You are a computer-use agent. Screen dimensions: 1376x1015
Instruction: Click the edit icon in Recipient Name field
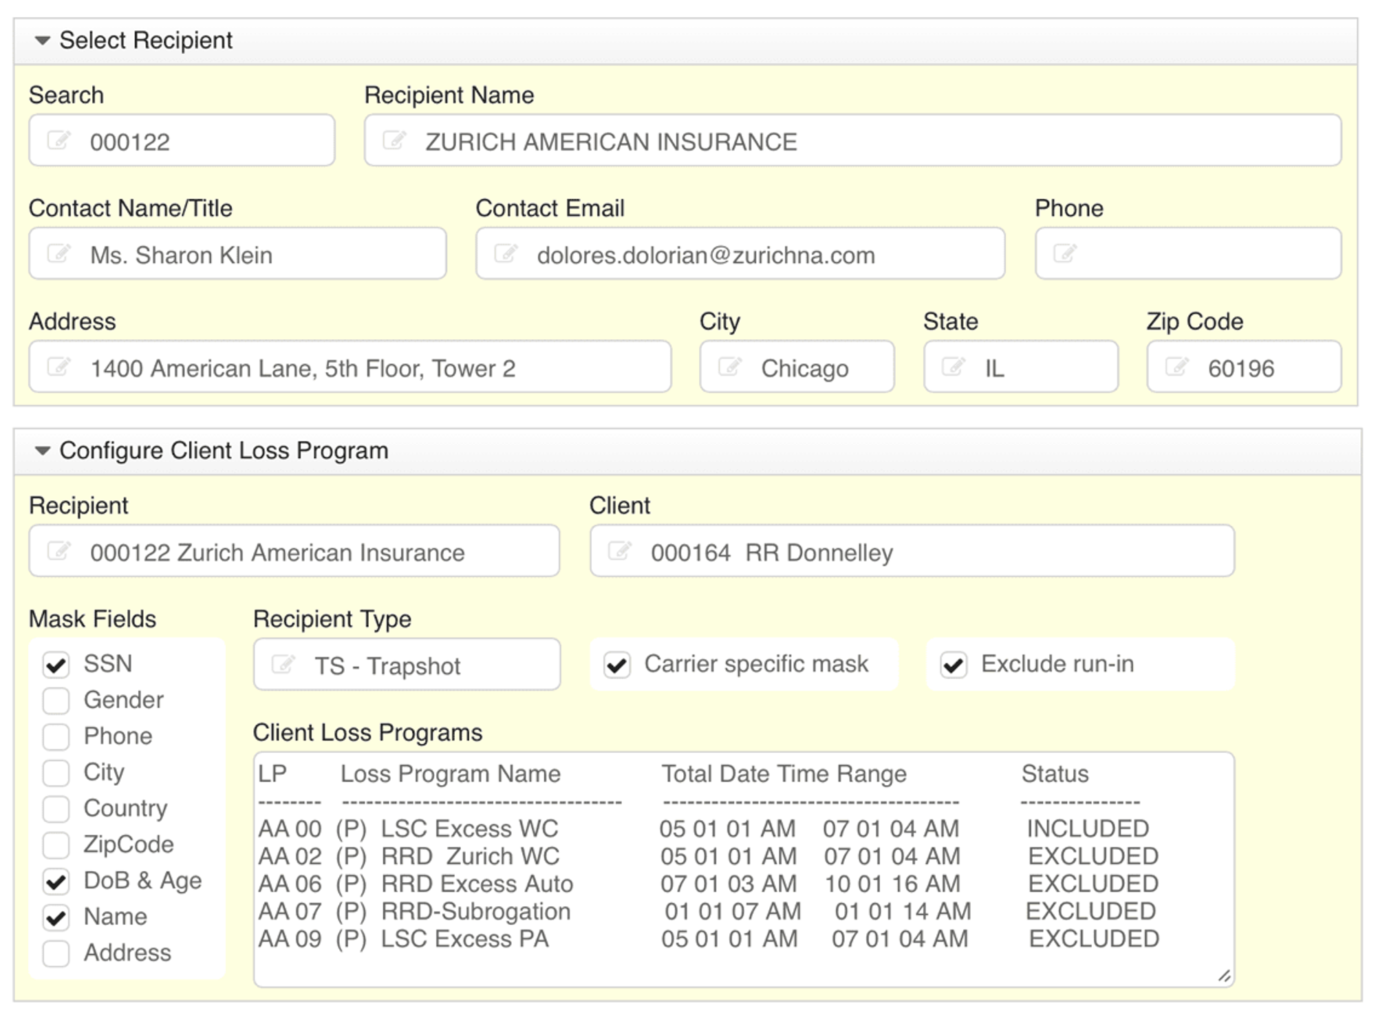[x=394, y=140]
